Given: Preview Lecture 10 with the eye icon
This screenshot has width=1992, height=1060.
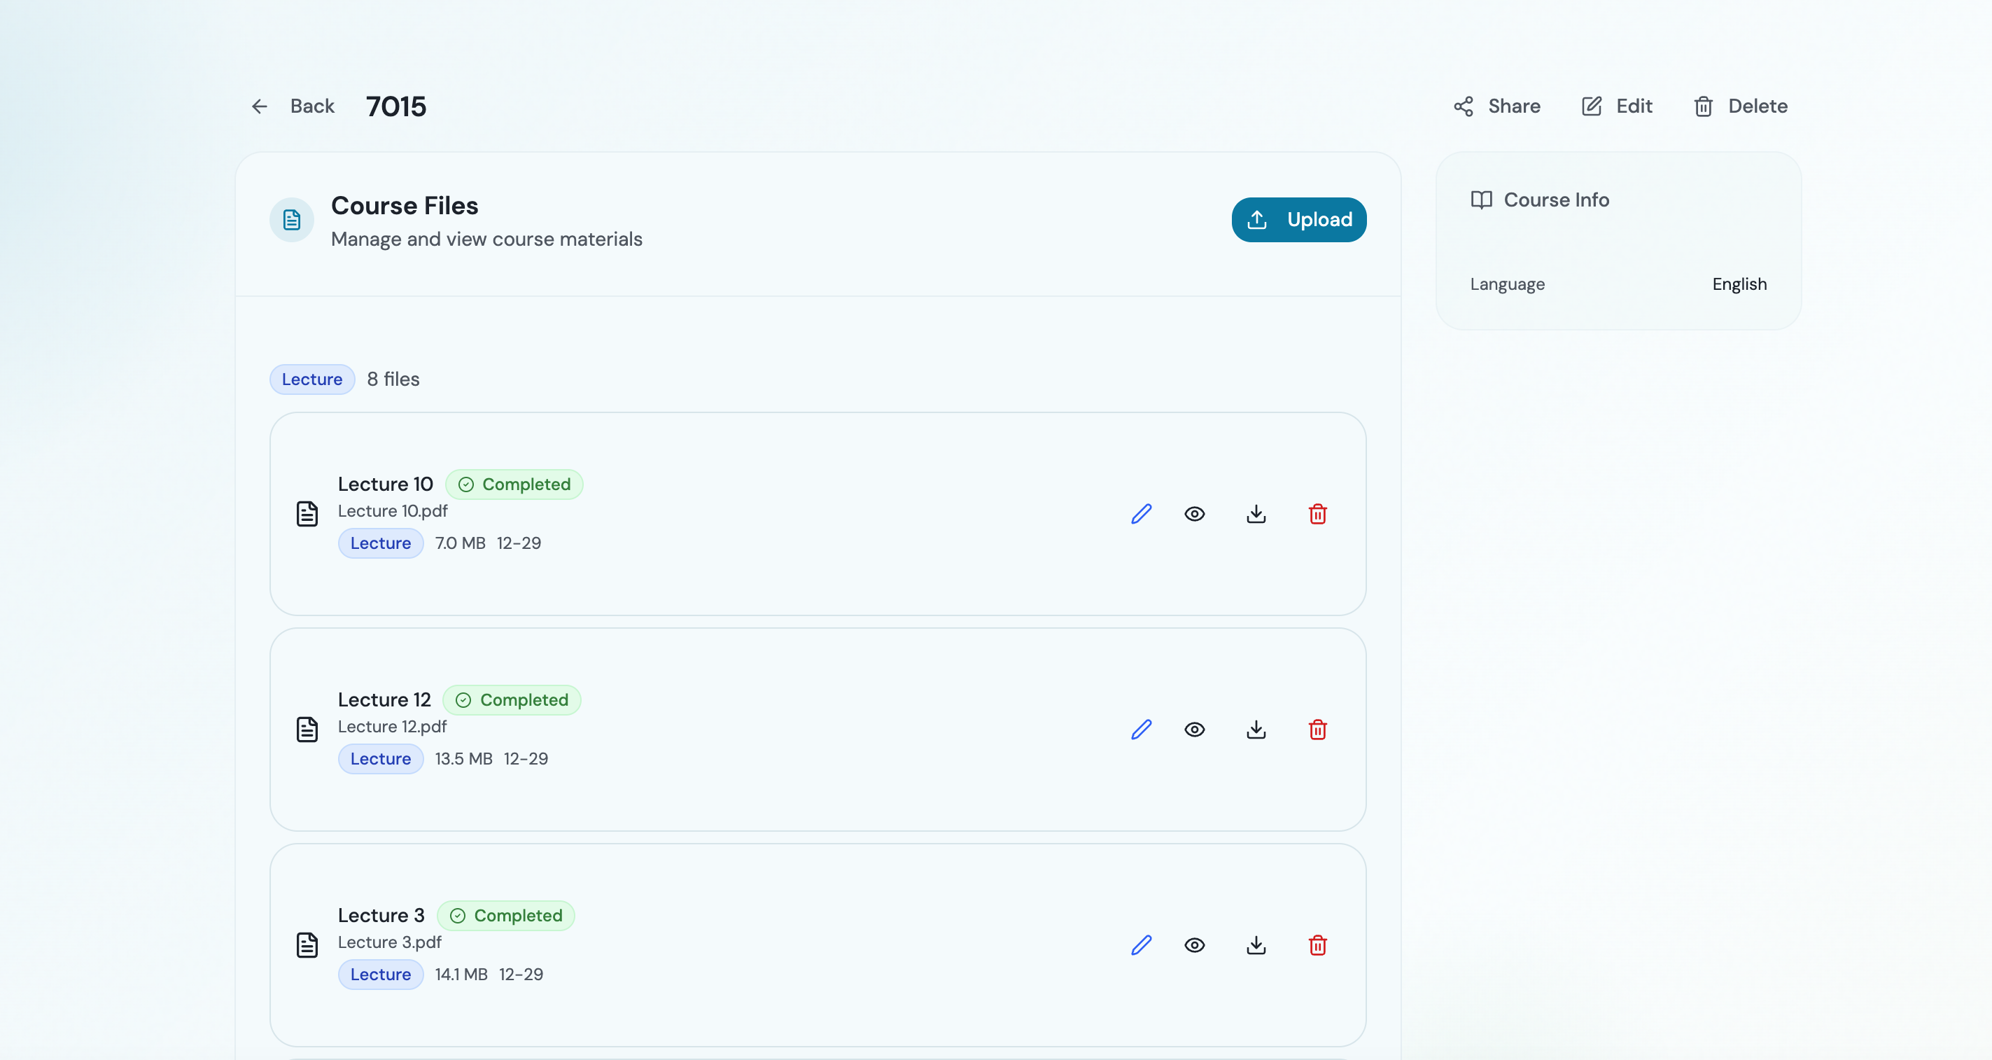Looking at the screenshot, I should (x=1195, y=513).
